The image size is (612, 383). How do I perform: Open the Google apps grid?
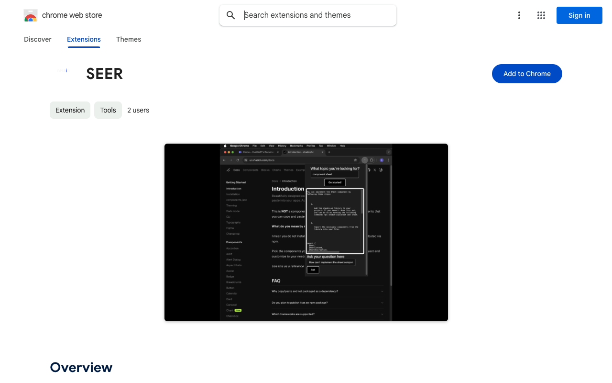coord(541,15)
